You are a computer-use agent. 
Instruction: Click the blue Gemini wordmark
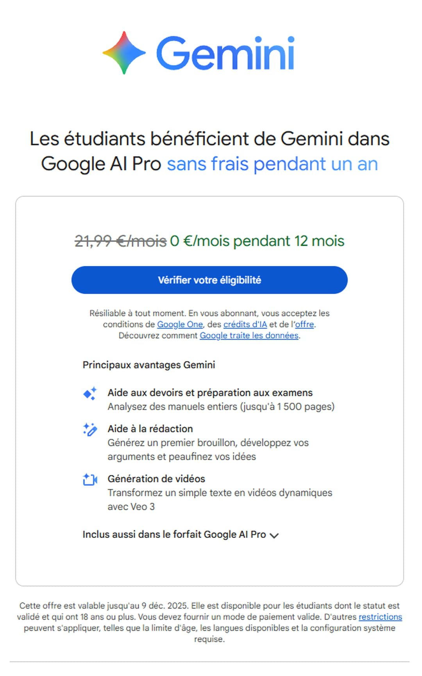click(x=225, y=54)
